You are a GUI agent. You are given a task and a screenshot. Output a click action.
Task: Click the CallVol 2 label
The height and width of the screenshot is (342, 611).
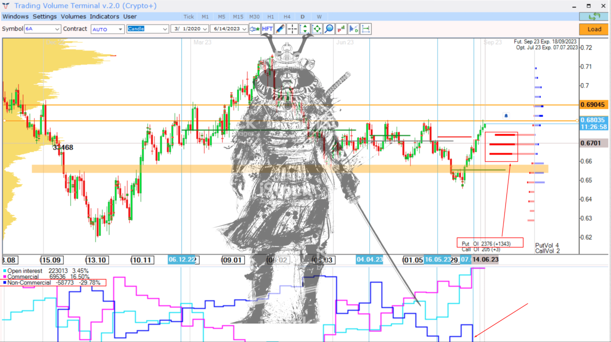pyautogui.click(x=547, y=251)
